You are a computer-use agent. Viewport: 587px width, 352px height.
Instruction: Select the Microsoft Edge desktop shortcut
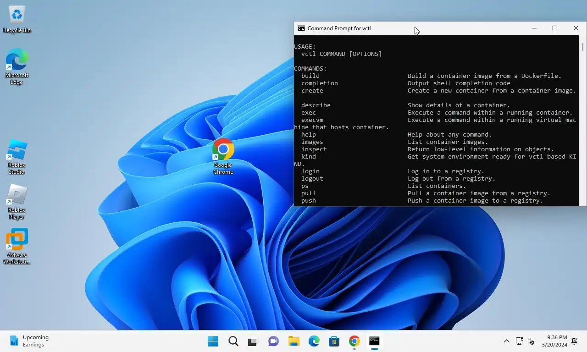click(17, 67)
